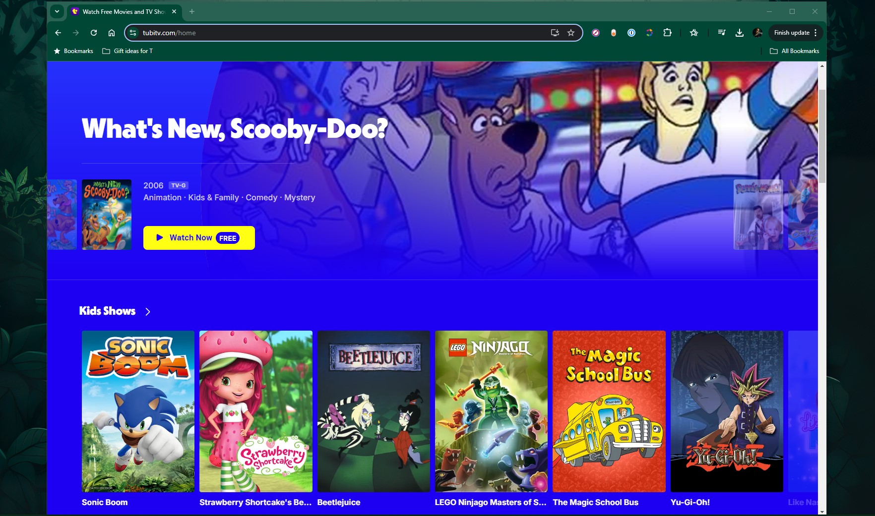Open the Gift ideas for T folder
Viewport: 875px width, 516px height.
tap(127, 51)
